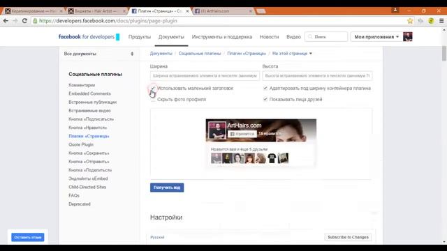Open Эндпойнты oEmbed sidebar link

[x=88, y=178]
